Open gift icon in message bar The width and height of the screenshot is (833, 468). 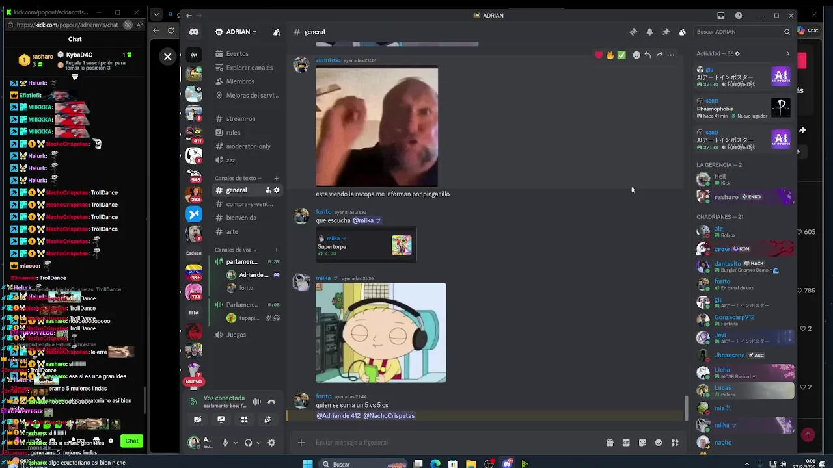[610, 443]
